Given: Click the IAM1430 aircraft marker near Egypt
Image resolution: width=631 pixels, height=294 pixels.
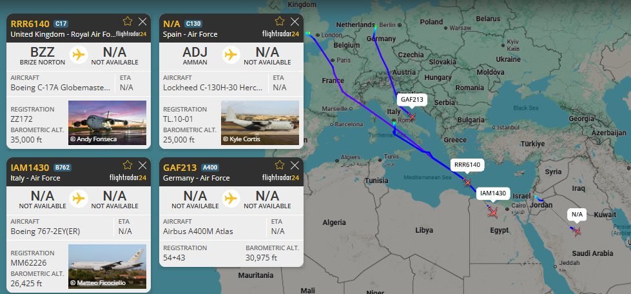Looking at the screenshot, I should click(x=492, y=211).
